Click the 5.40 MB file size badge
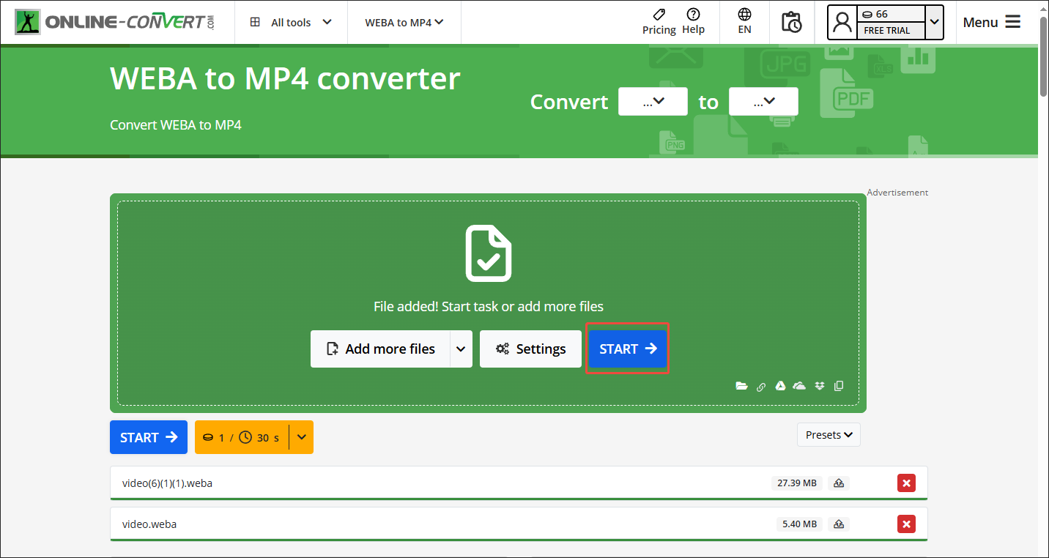Screen dimensions: 1049x558 pos(799,524)
